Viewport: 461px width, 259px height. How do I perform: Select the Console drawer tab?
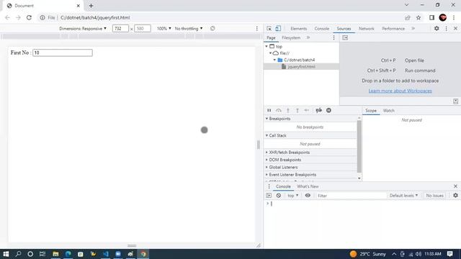tap(283, 186)
